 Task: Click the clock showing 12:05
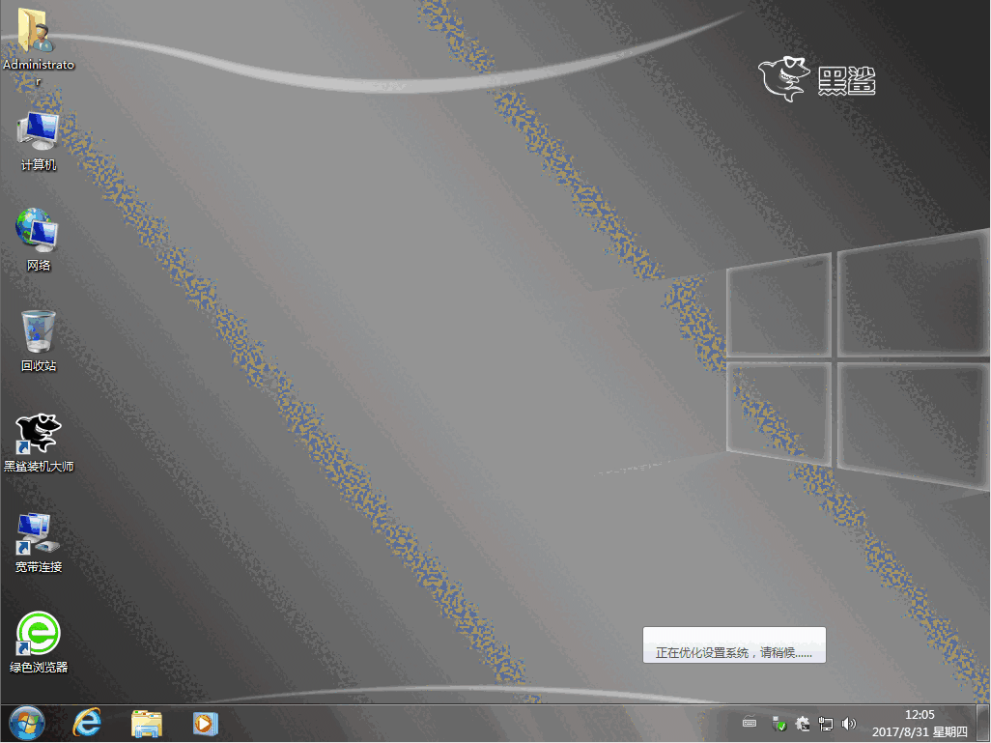point(920,715)
